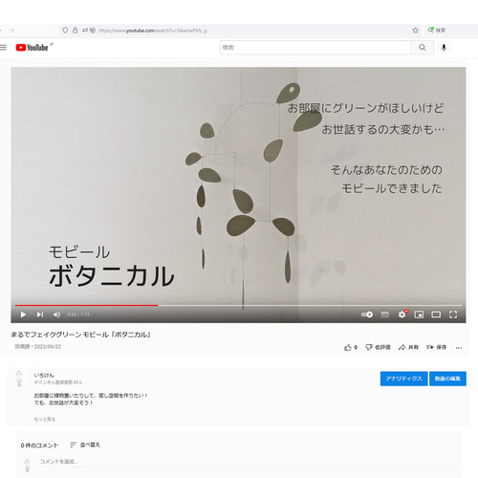The height and width of the screenshot is (478, 478).
Task: Click the browser forward arrow
Action: click(11, 31)
